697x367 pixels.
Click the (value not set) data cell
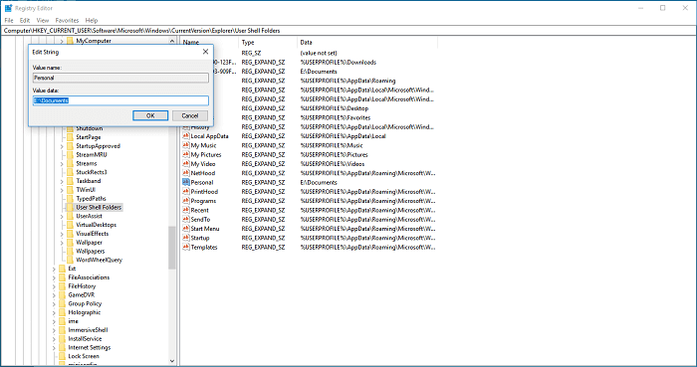coord(319,53)
